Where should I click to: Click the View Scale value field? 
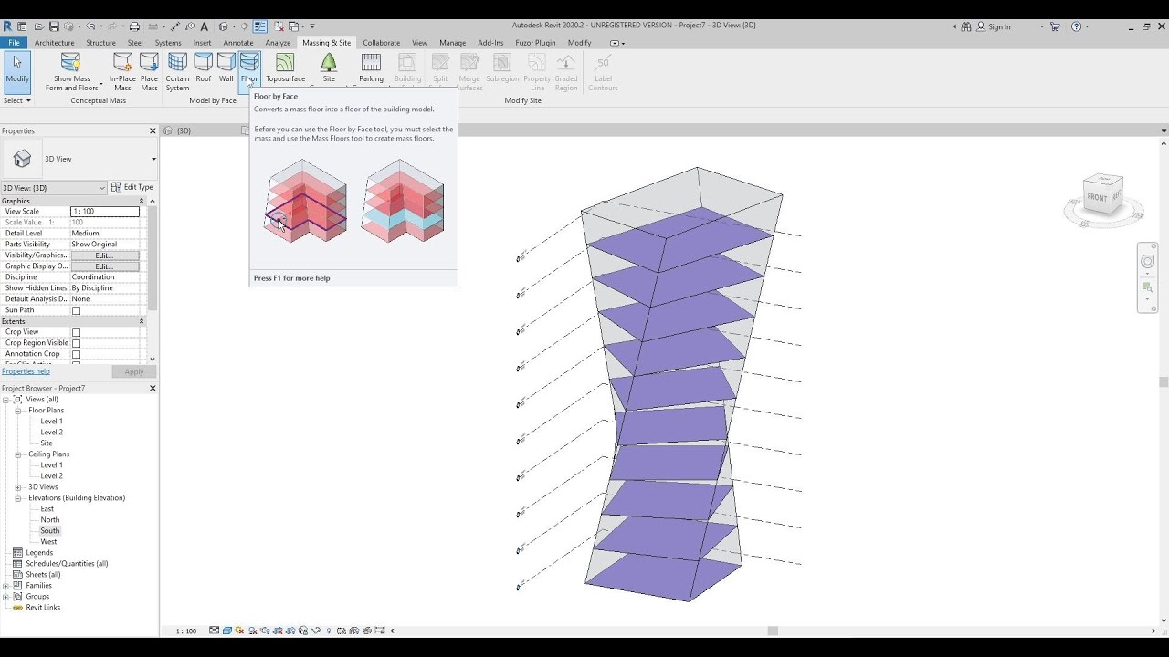[x=105, y=212]
